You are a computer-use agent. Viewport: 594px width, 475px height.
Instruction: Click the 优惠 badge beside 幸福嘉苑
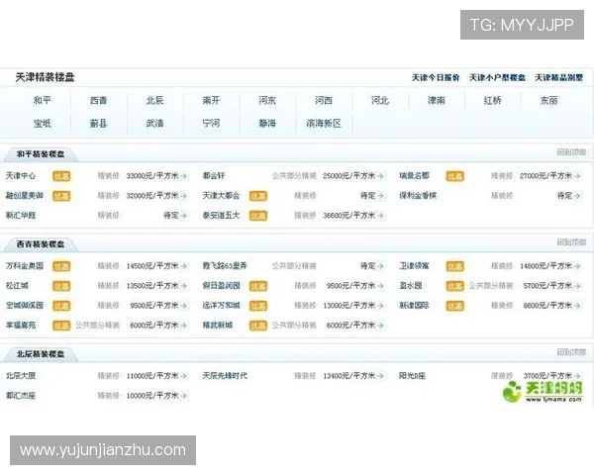(61, 326)
